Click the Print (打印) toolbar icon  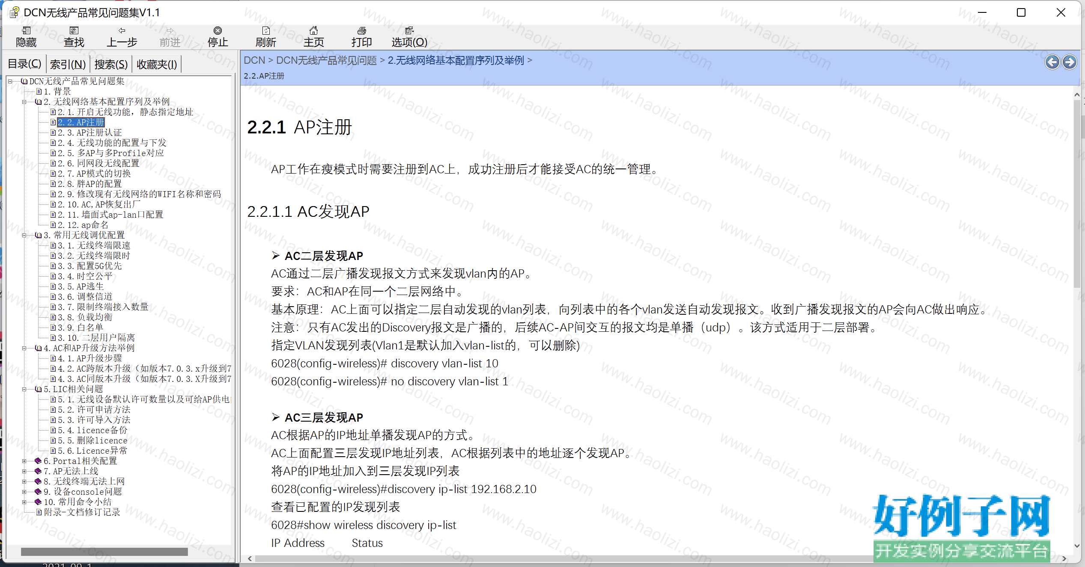[362, 30]
